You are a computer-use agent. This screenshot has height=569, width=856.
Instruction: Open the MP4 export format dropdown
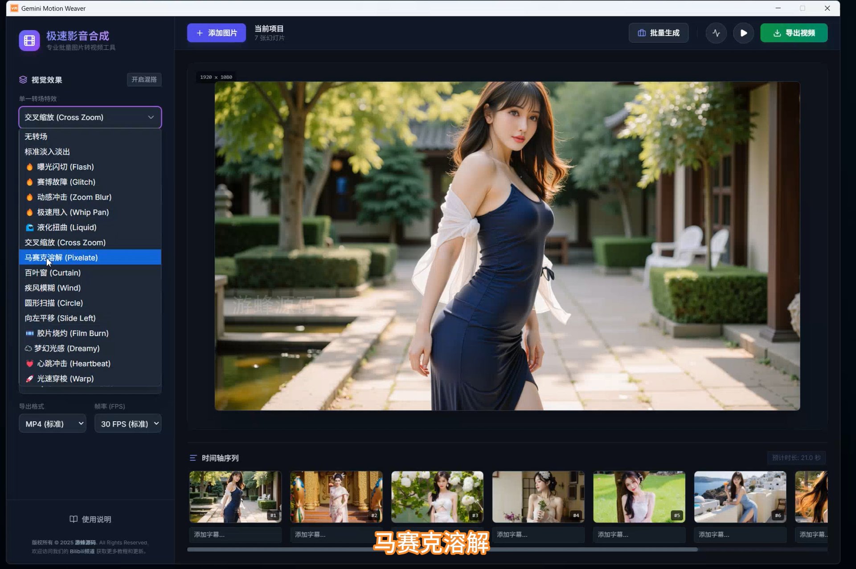(x=53, y=424)
